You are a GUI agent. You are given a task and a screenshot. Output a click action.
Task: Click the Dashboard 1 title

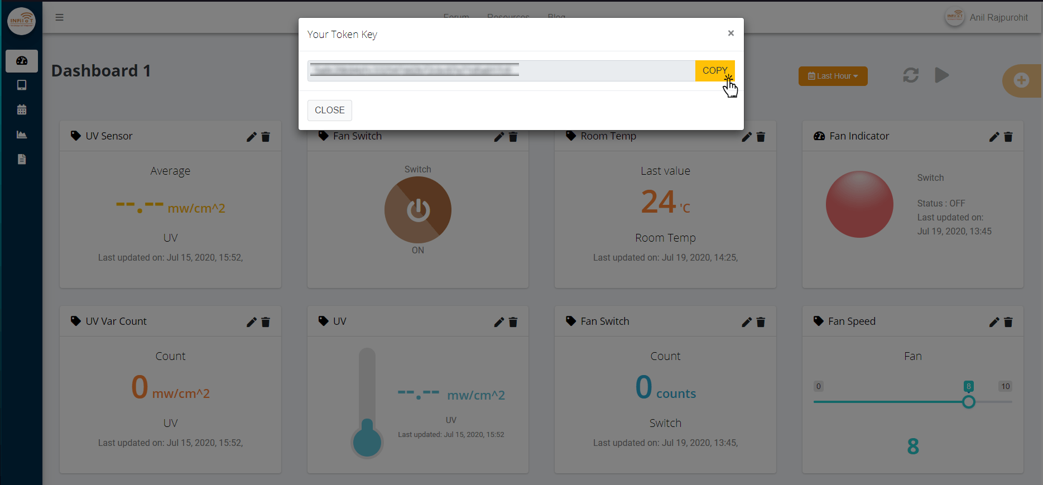coord(101,71)
